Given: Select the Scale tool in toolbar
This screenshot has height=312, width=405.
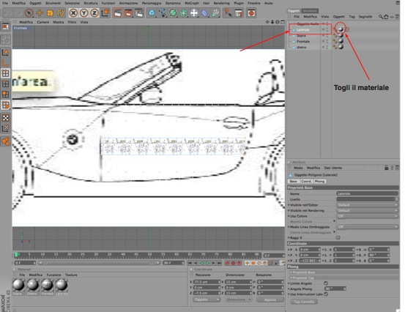Looking at the screenshot, I should coord(50,12).
